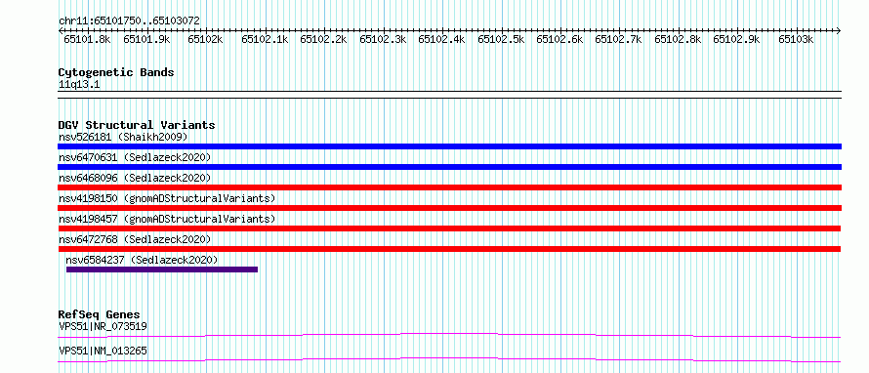This screenshot has width=869, height=373.
Task: Click the VPS51|NR_073519 gene label
Action: tap(103, 326)
